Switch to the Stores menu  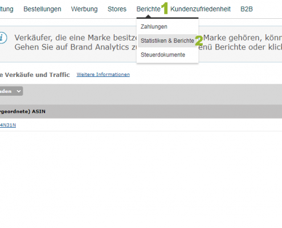tap(117, 9)
